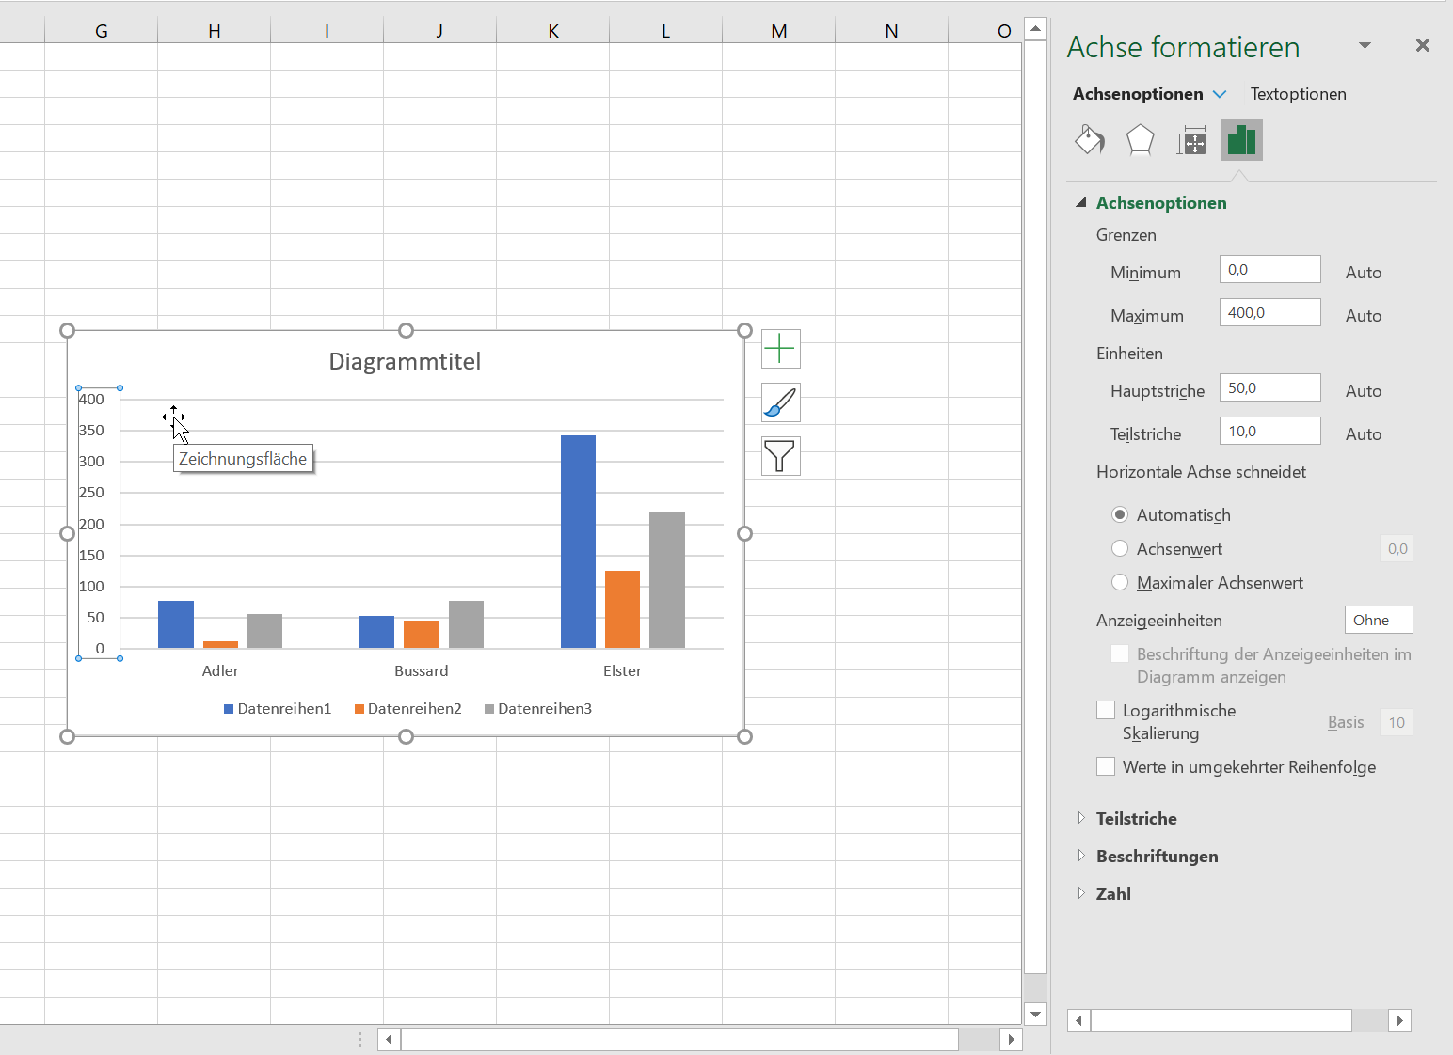Open the Achsenoptionen tab dropdown chevron
Screen dimensions: 1453x1055
tap(1220, 94)
